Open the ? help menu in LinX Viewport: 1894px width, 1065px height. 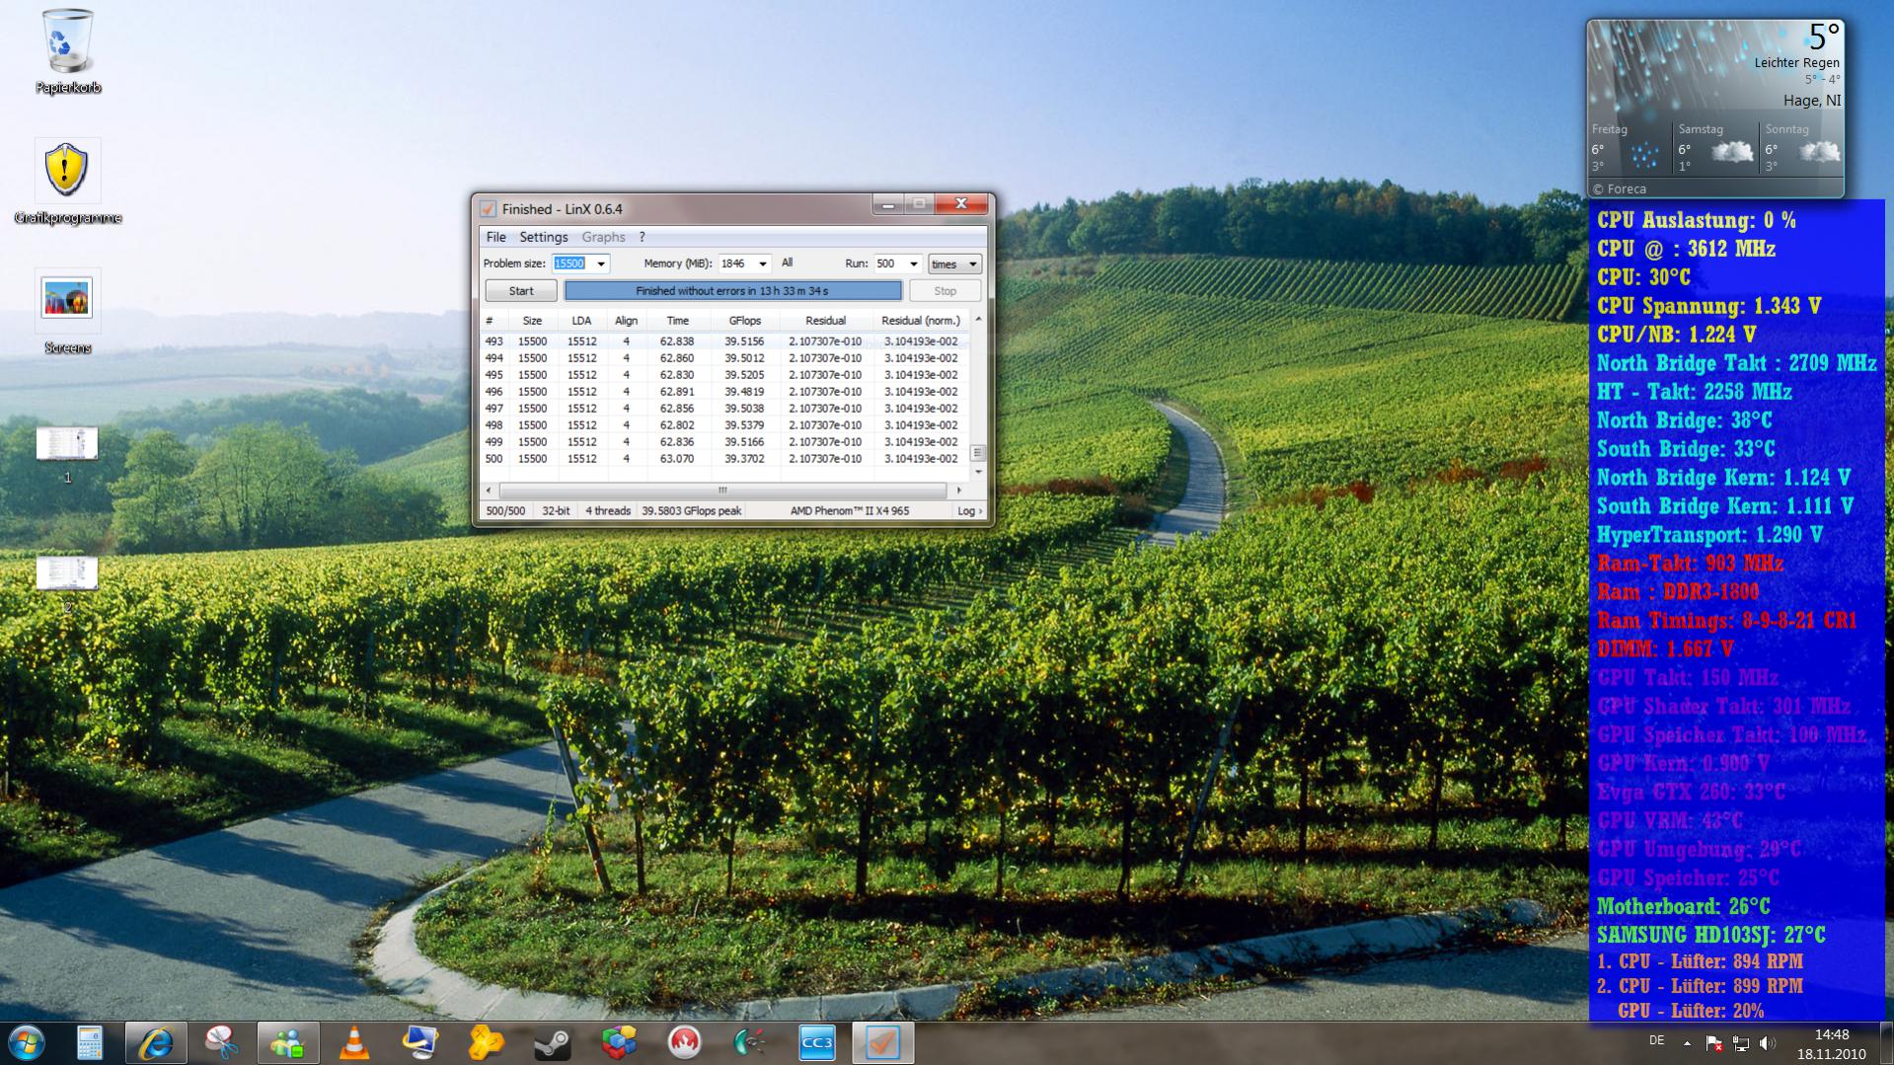coord(642,237)
